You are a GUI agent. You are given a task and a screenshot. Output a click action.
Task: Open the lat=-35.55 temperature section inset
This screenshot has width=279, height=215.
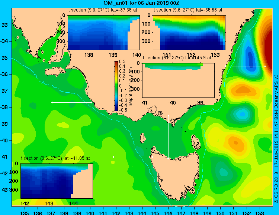coord(189,33)
